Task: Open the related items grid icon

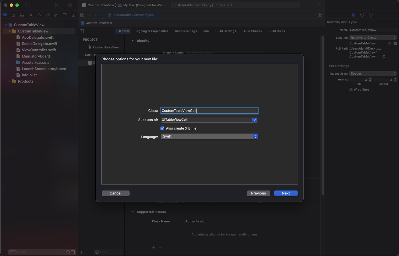Action: 82,15
